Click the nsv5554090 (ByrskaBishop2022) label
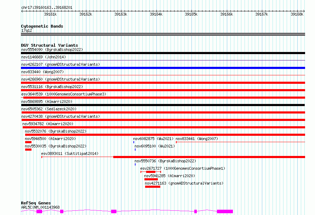Image resolution: width=315 pixels, height=215 pixels. (52, 50)
